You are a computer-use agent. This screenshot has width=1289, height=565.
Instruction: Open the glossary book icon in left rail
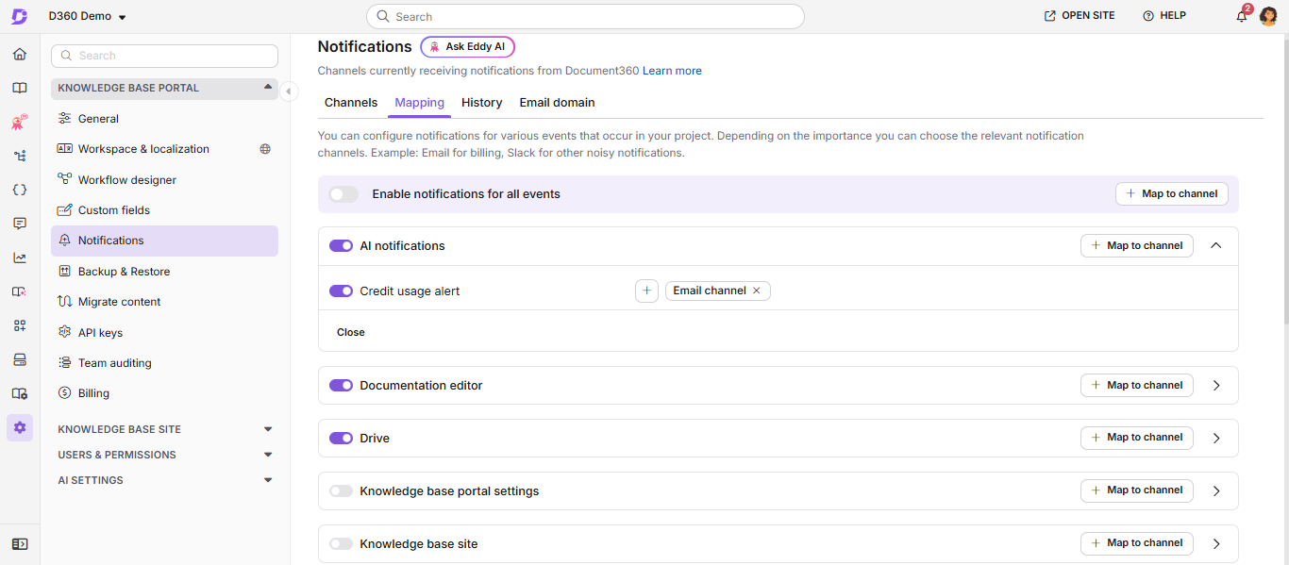pos(20,291)
